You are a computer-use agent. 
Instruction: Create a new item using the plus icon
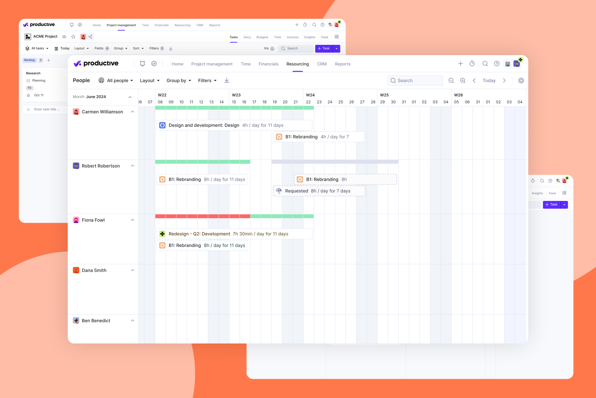click(x=460, y=63)
